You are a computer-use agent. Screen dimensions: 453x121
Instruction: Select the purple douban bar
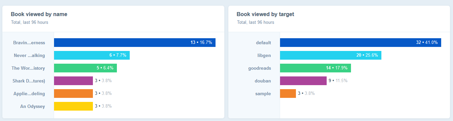[303, 81]
